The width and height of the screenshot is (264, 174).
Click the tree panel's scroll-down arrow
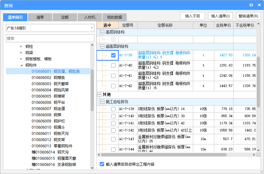coord(92,168)
